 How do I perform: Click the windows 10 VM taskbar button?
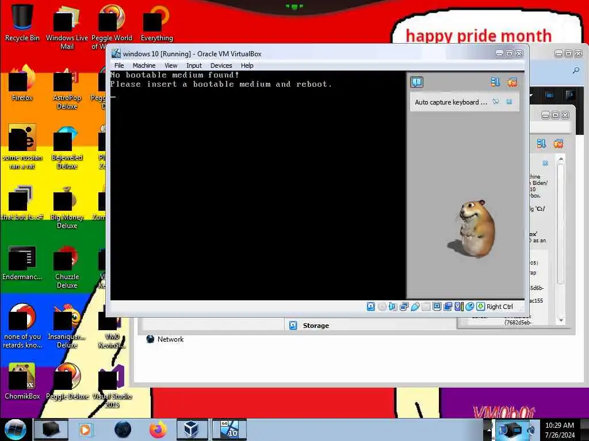pyautogui.click(x=230, y=430)
